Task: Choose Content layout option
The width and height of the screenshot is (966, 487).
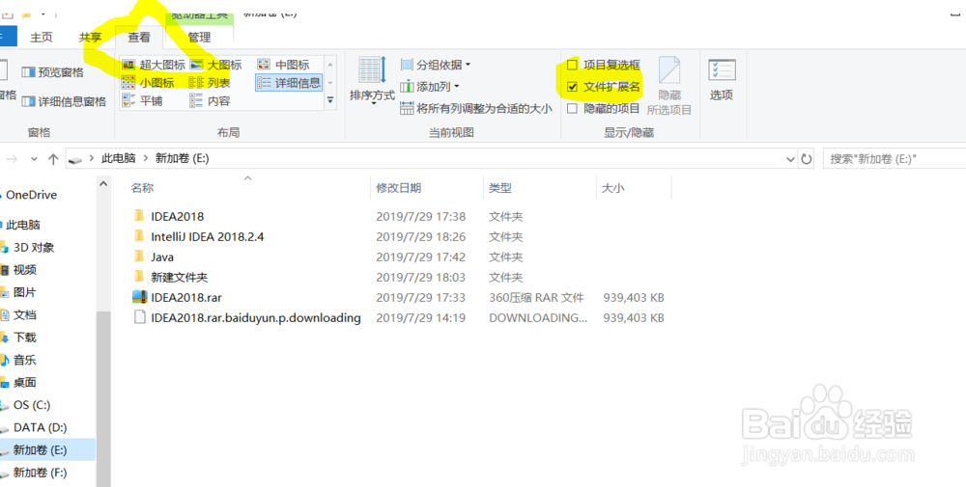Action: (210, 101)
